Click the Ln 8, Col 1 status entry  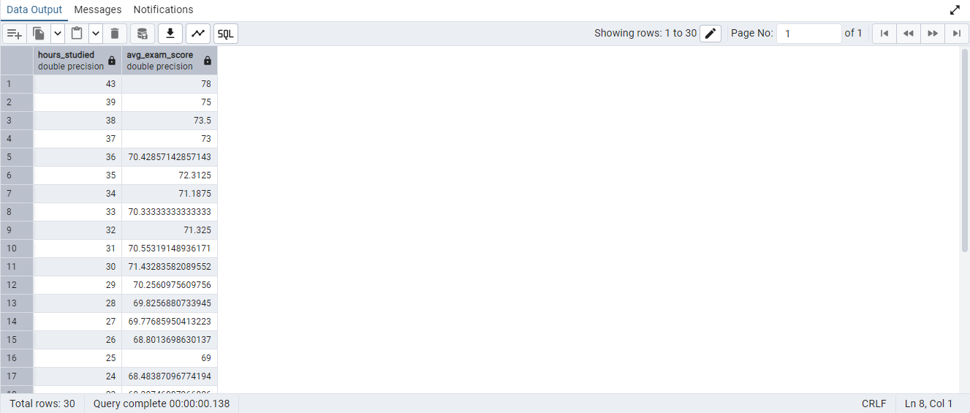pyautogui.click(x=928, y=403)
